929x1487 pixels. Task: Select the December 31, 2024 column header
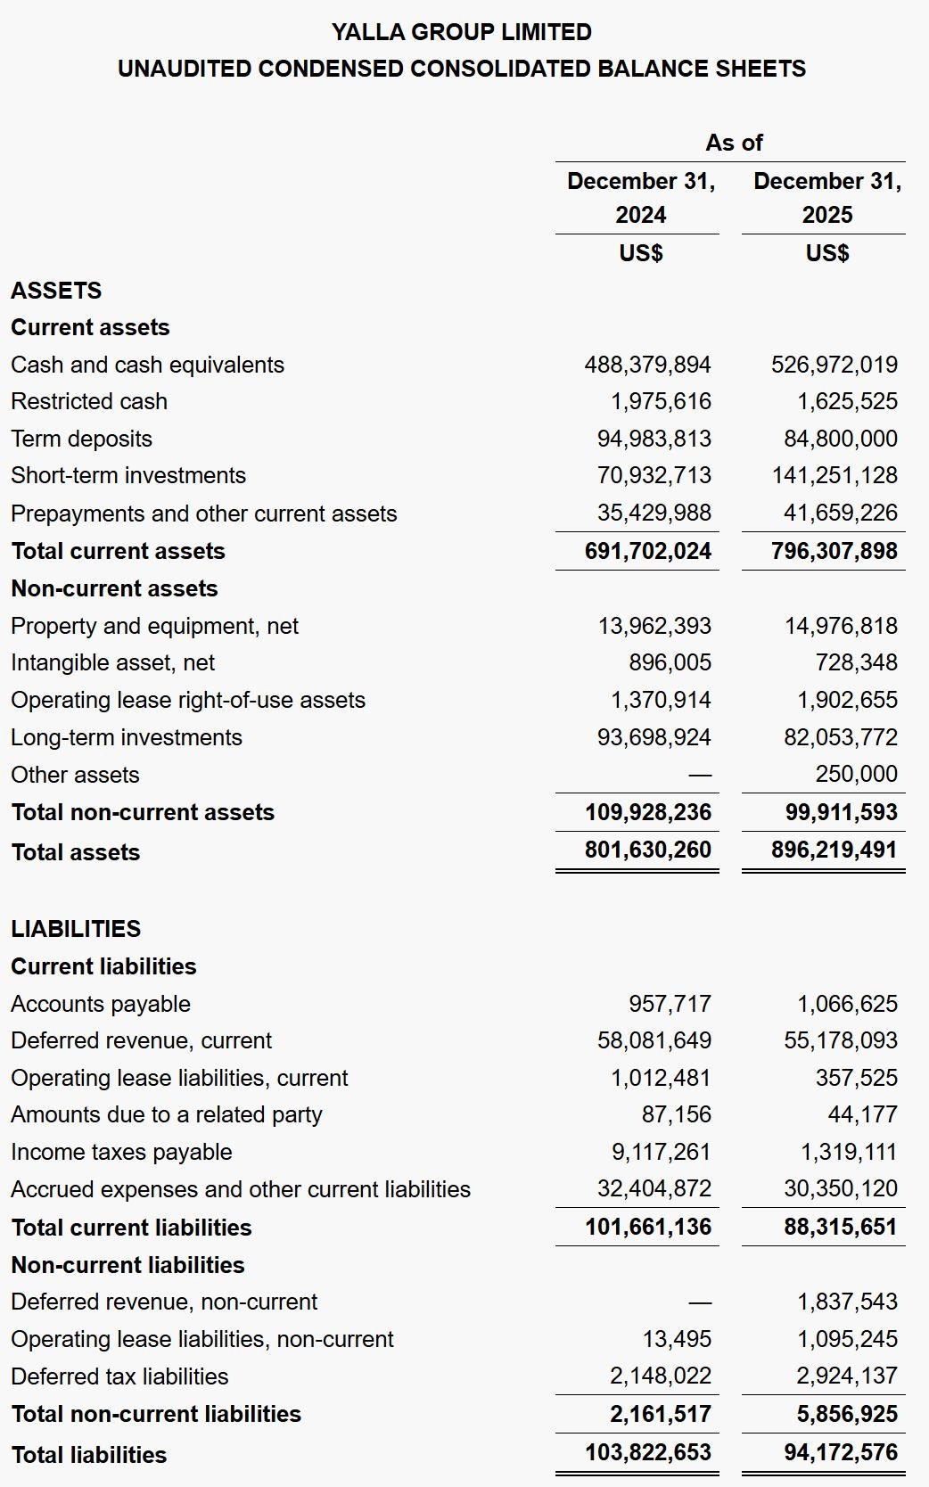(640, 198)
